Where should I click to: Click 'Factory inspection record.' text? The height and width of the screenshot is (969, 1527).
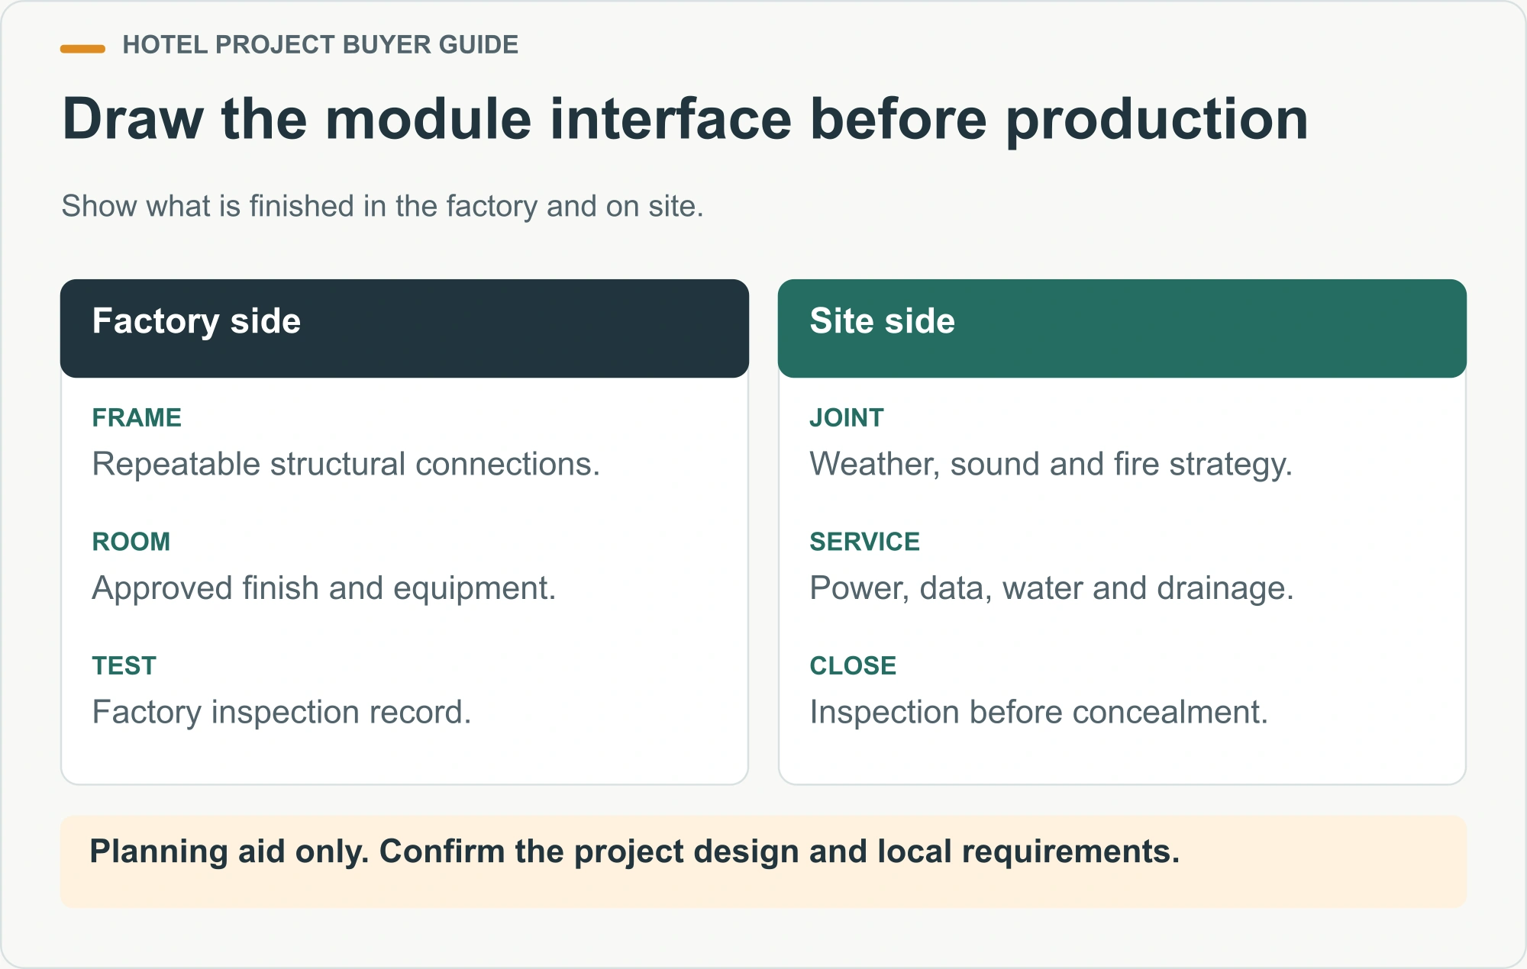[282, 712]
